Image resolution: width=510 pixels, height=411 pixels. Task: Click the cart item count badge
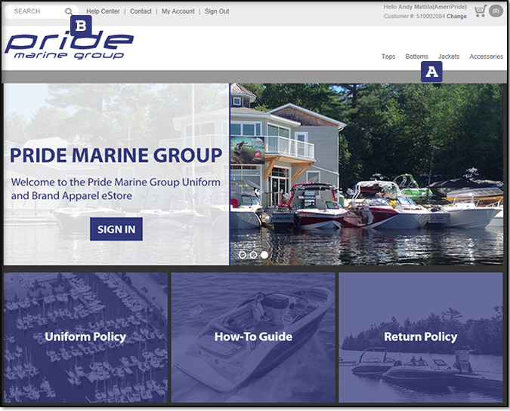click(496, 11)
